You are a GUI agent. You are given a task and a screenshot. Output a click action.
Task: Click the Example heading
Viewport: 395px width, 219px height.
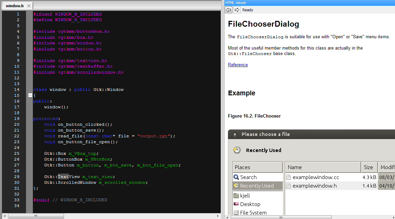click(x=242, y=93)
